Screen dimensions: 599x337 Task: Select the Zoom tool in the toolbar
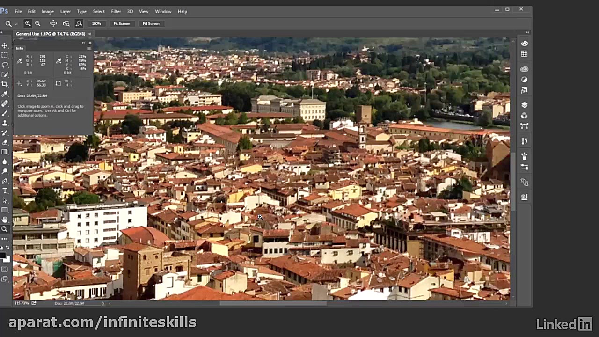(5, 229)
